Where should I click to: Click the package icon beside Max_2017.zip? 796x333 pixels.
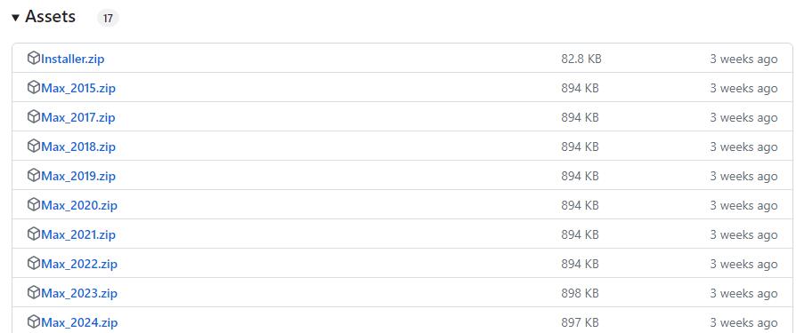click(x=34, y=117)
